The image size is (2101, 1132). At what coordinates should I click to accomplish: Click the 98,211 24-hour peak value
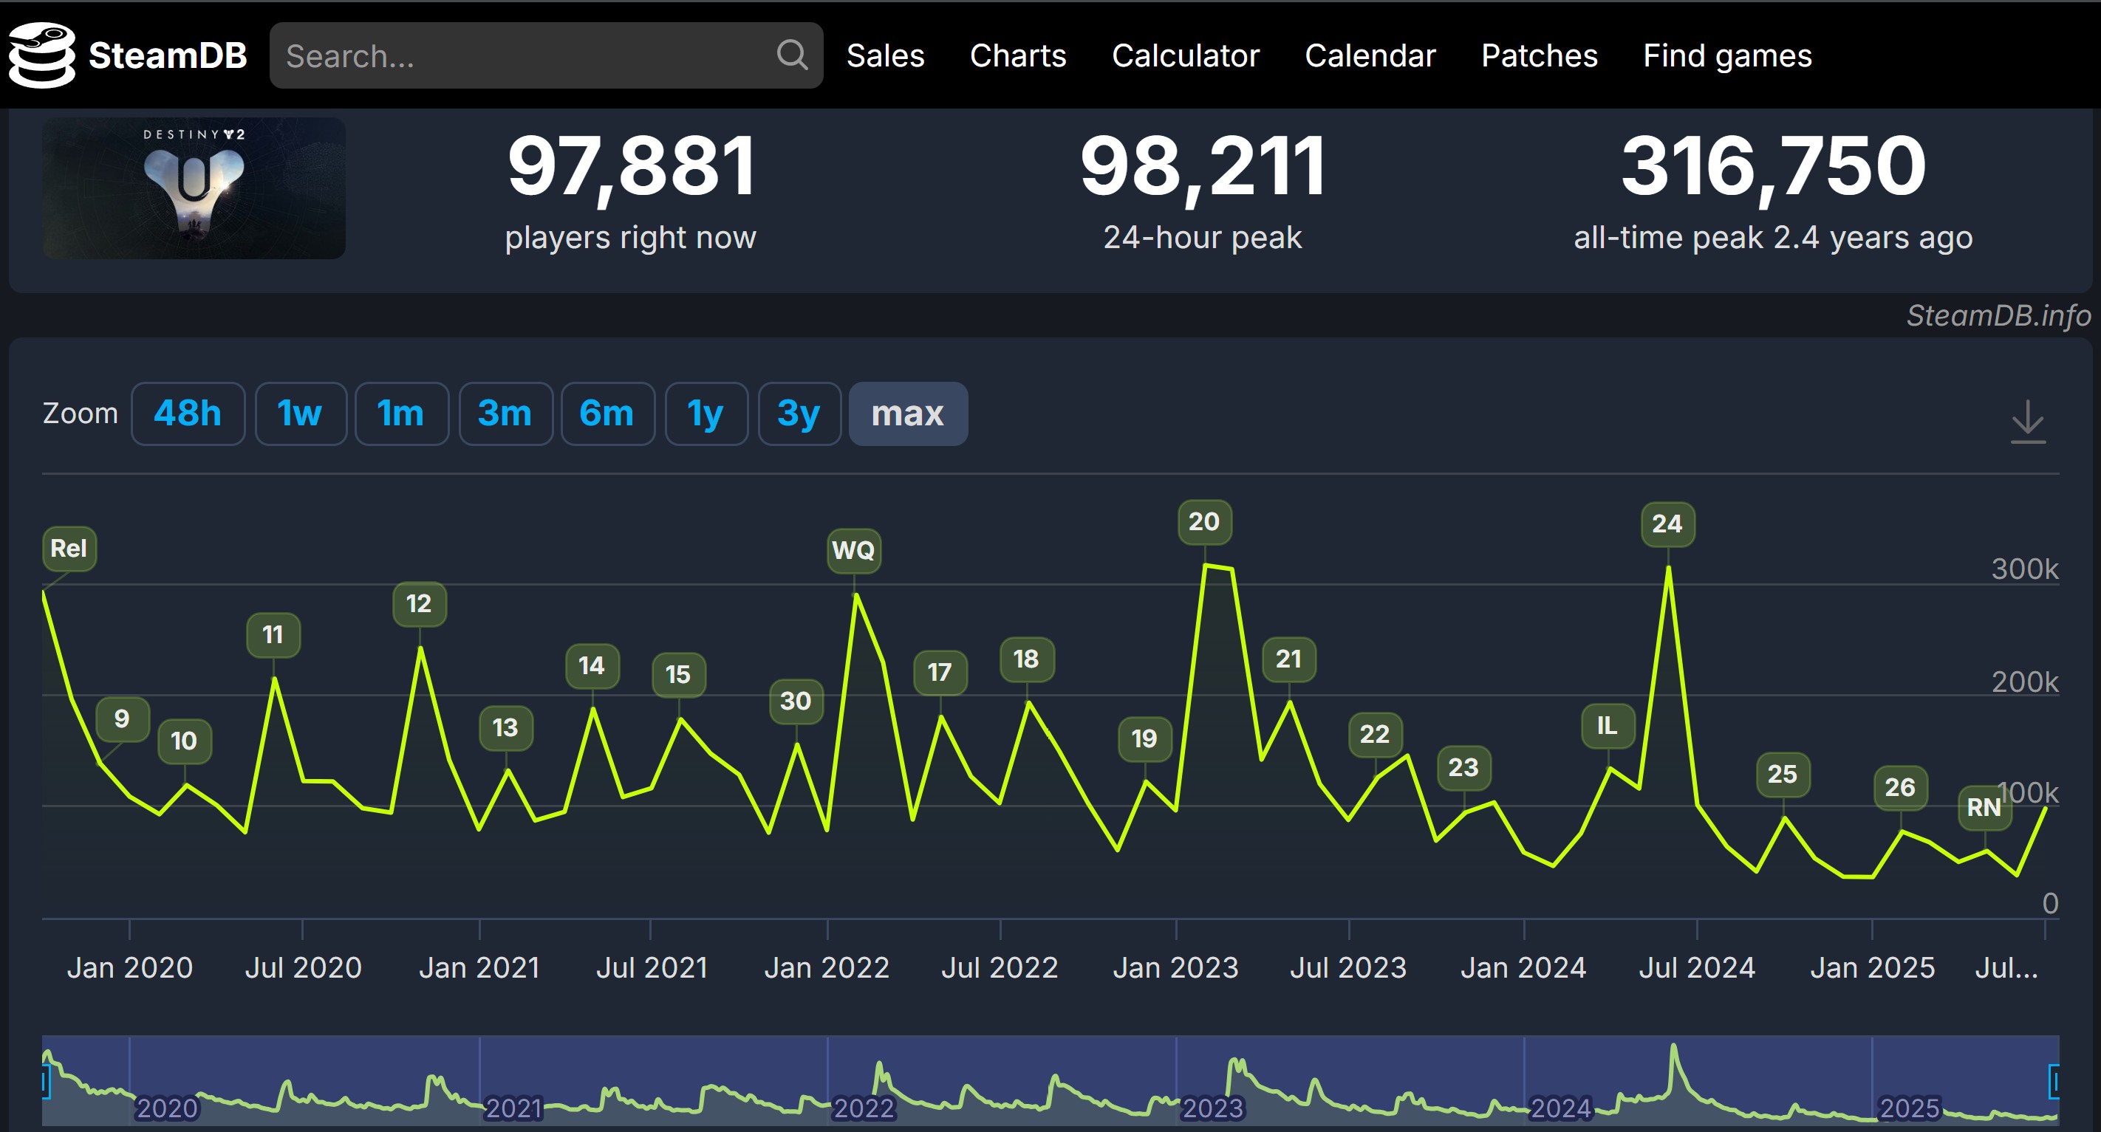tap(1202, 166)
